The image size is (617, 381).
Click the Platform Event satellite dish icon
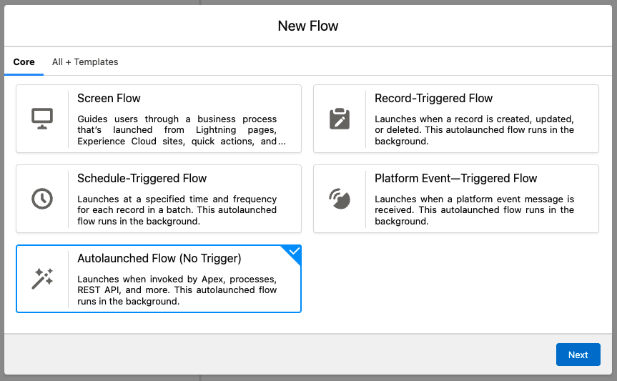click(x=339, y=199)
